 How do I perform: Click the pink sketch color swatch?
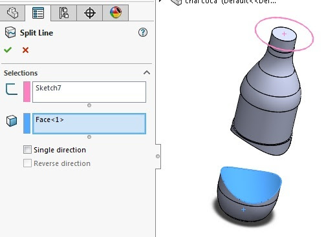[x=27, y=92]
